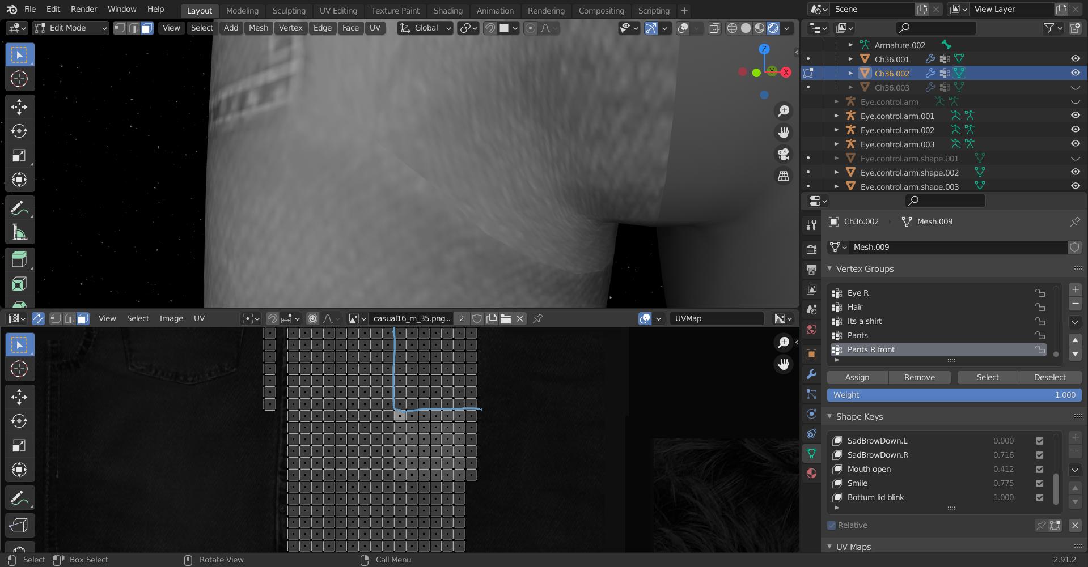This screenshot has width=1088, height=567.
Task: Expand Armature.002 in the outliner
Action: pyautogui.click(x=850, y=45)
